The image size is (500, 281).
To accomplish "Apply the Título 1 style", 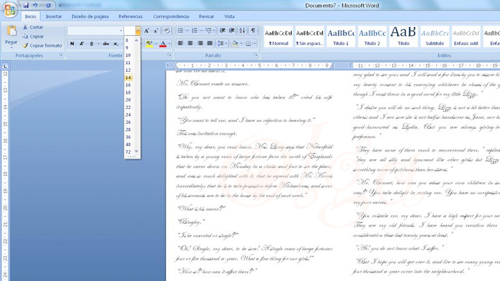I will click(x=341, y=37).
